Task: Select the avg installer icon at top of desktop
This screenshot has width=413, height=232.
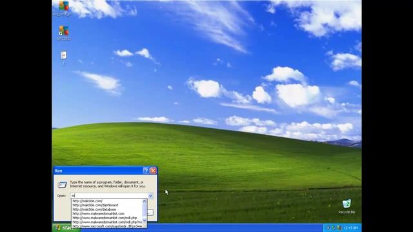Action: 63,8
